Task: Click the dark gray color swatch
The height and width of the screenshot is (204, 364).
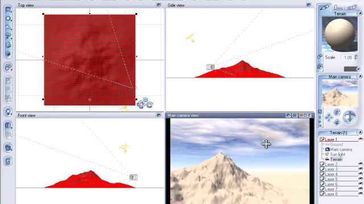Action: coord(350,69)
